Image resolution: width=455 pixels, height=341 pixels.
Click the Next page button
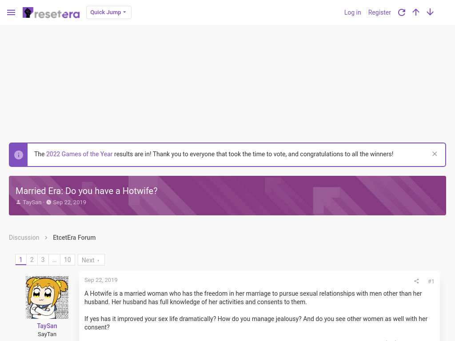pyautogui.click(x=91, y=260)
